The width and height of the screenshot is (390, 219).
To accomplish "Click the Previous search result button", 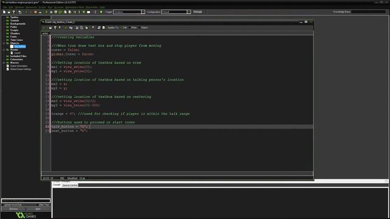I will tap(13, 209).
